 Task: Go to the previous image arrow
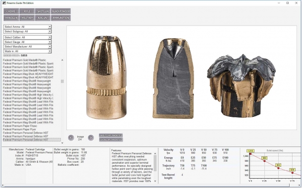tap(71, 138)
